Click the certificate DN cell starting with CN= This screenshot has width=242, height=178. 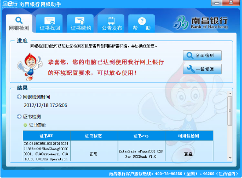(x=47, y=151)
